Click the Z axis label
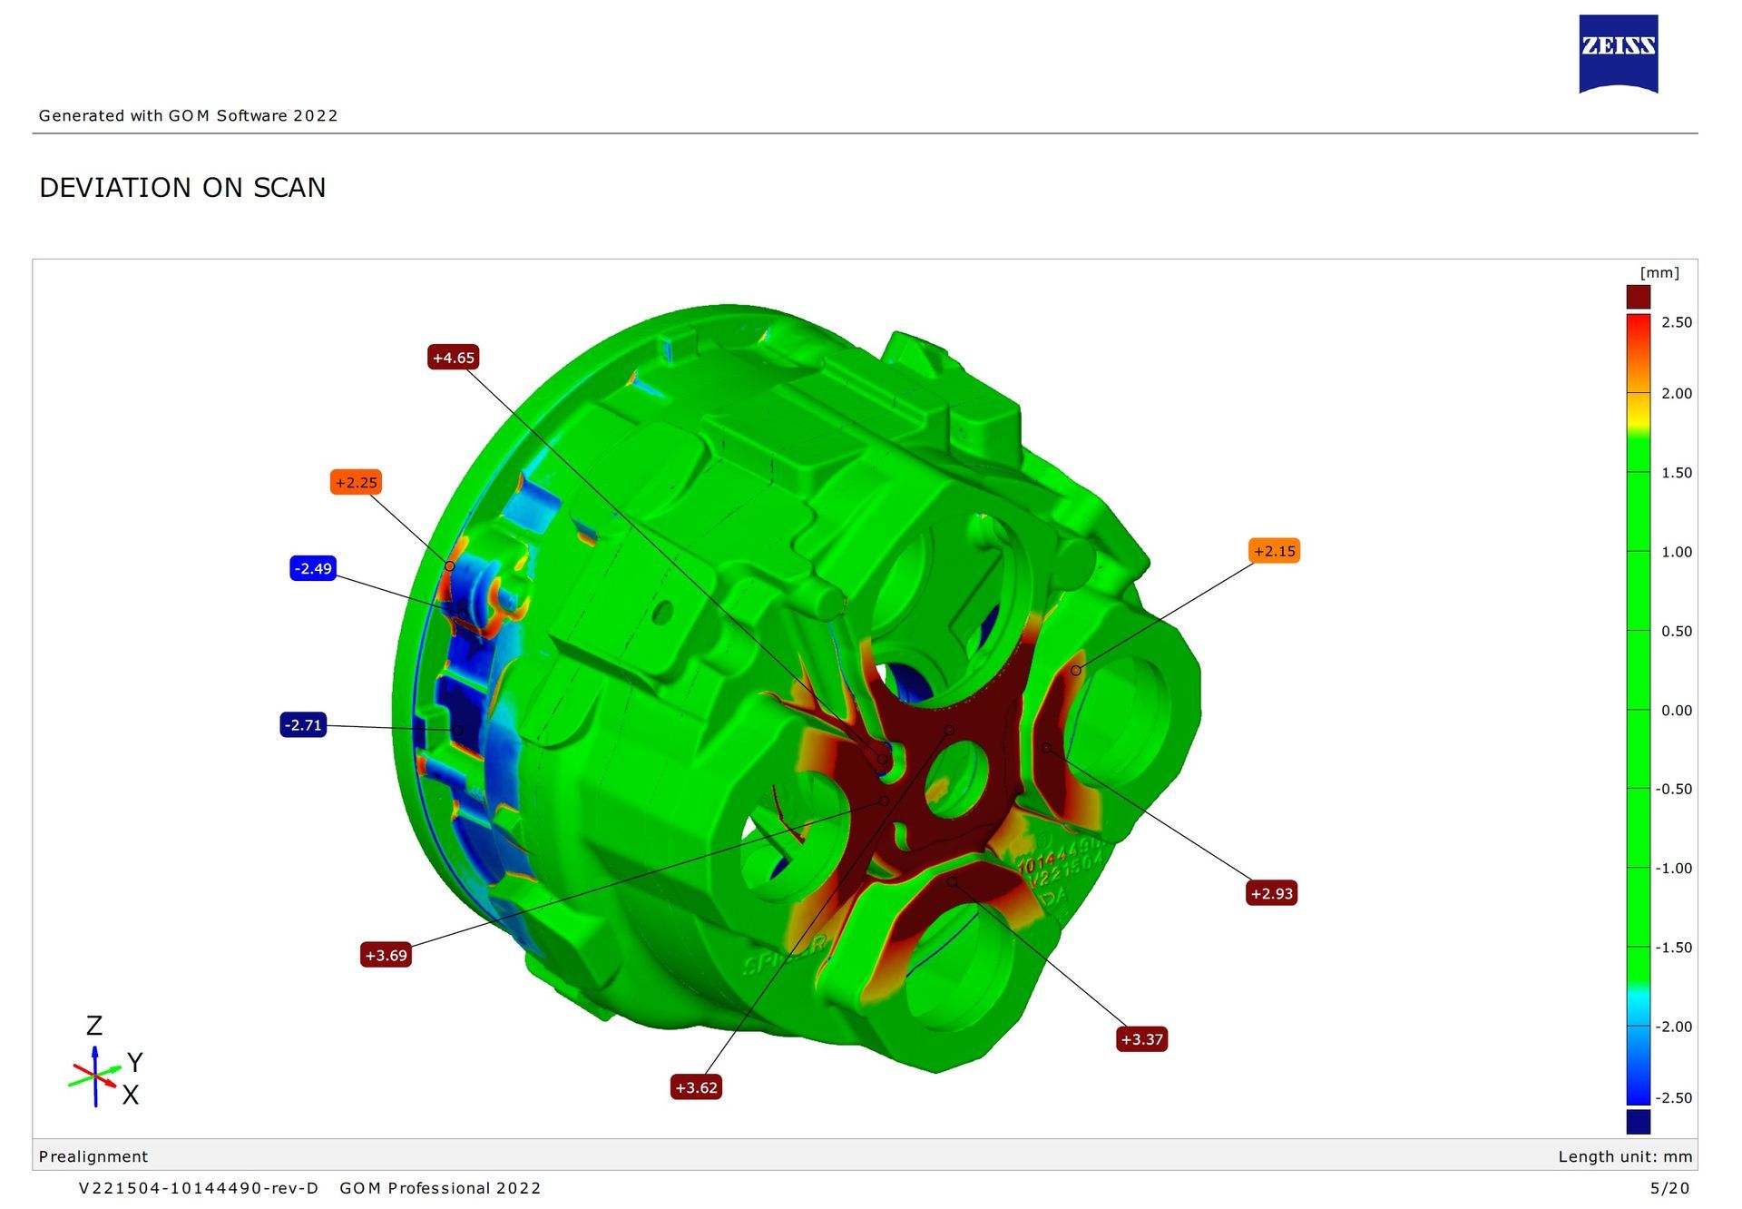The width and height of the screenshot is (1742, 1209). pos(94,1026)
